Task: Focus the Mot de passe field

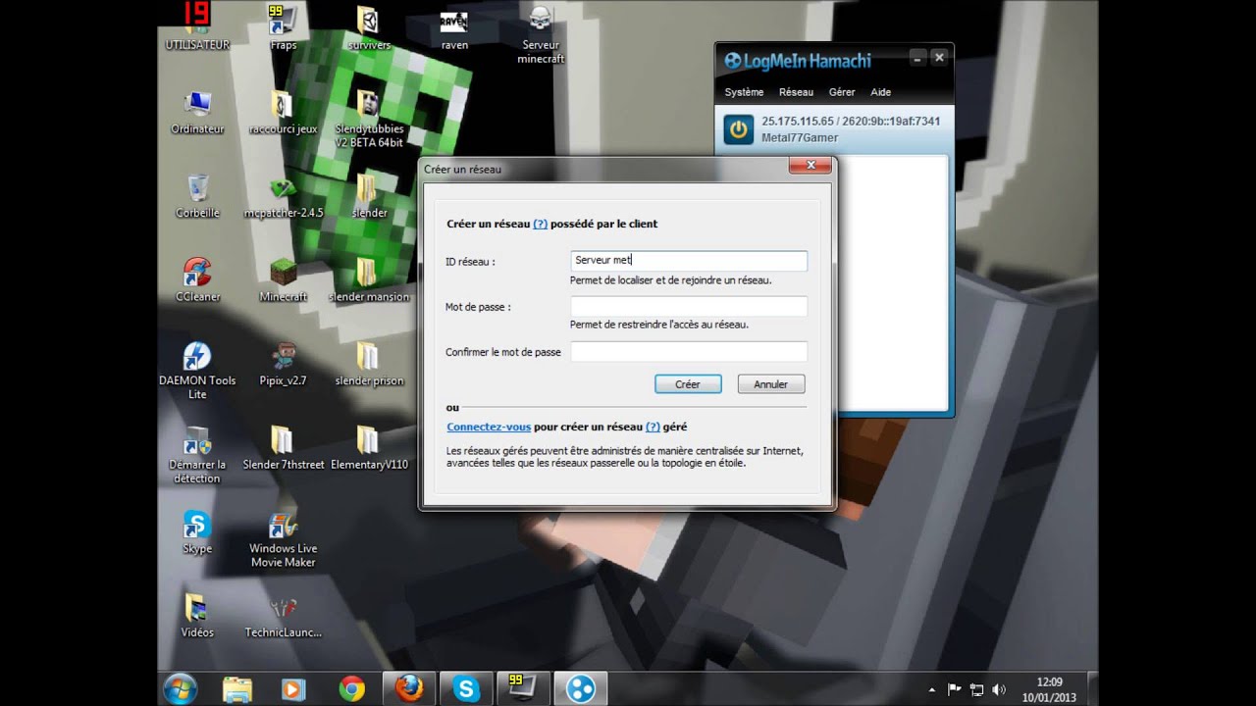Action: pyautogui.click(x=689, y=306)
